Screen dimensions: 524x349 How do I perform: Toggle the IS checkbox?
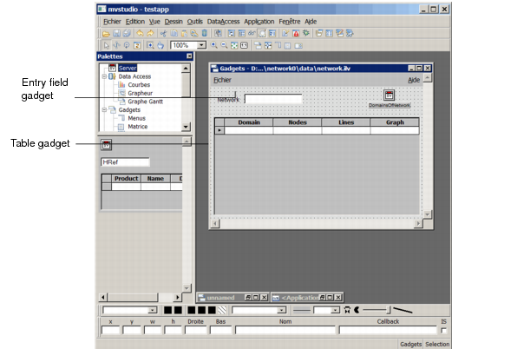[444, 331]
